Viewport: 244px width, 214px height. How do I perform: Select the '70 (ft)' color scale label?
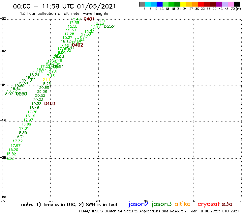coord(236,9)
